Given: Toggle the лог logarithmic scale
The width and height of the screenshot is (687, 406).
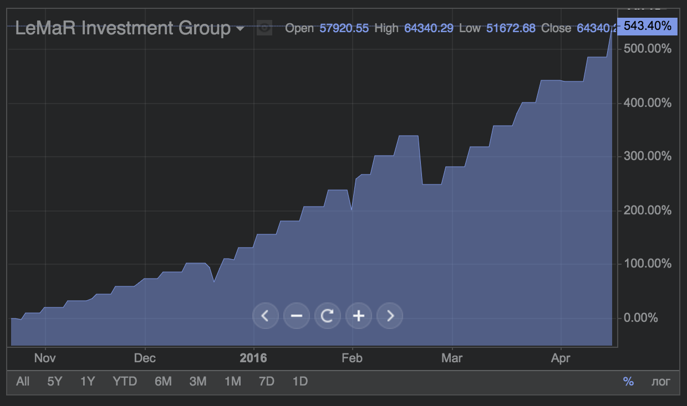Looking at the screenshot, I should click(x=660, y=381).
